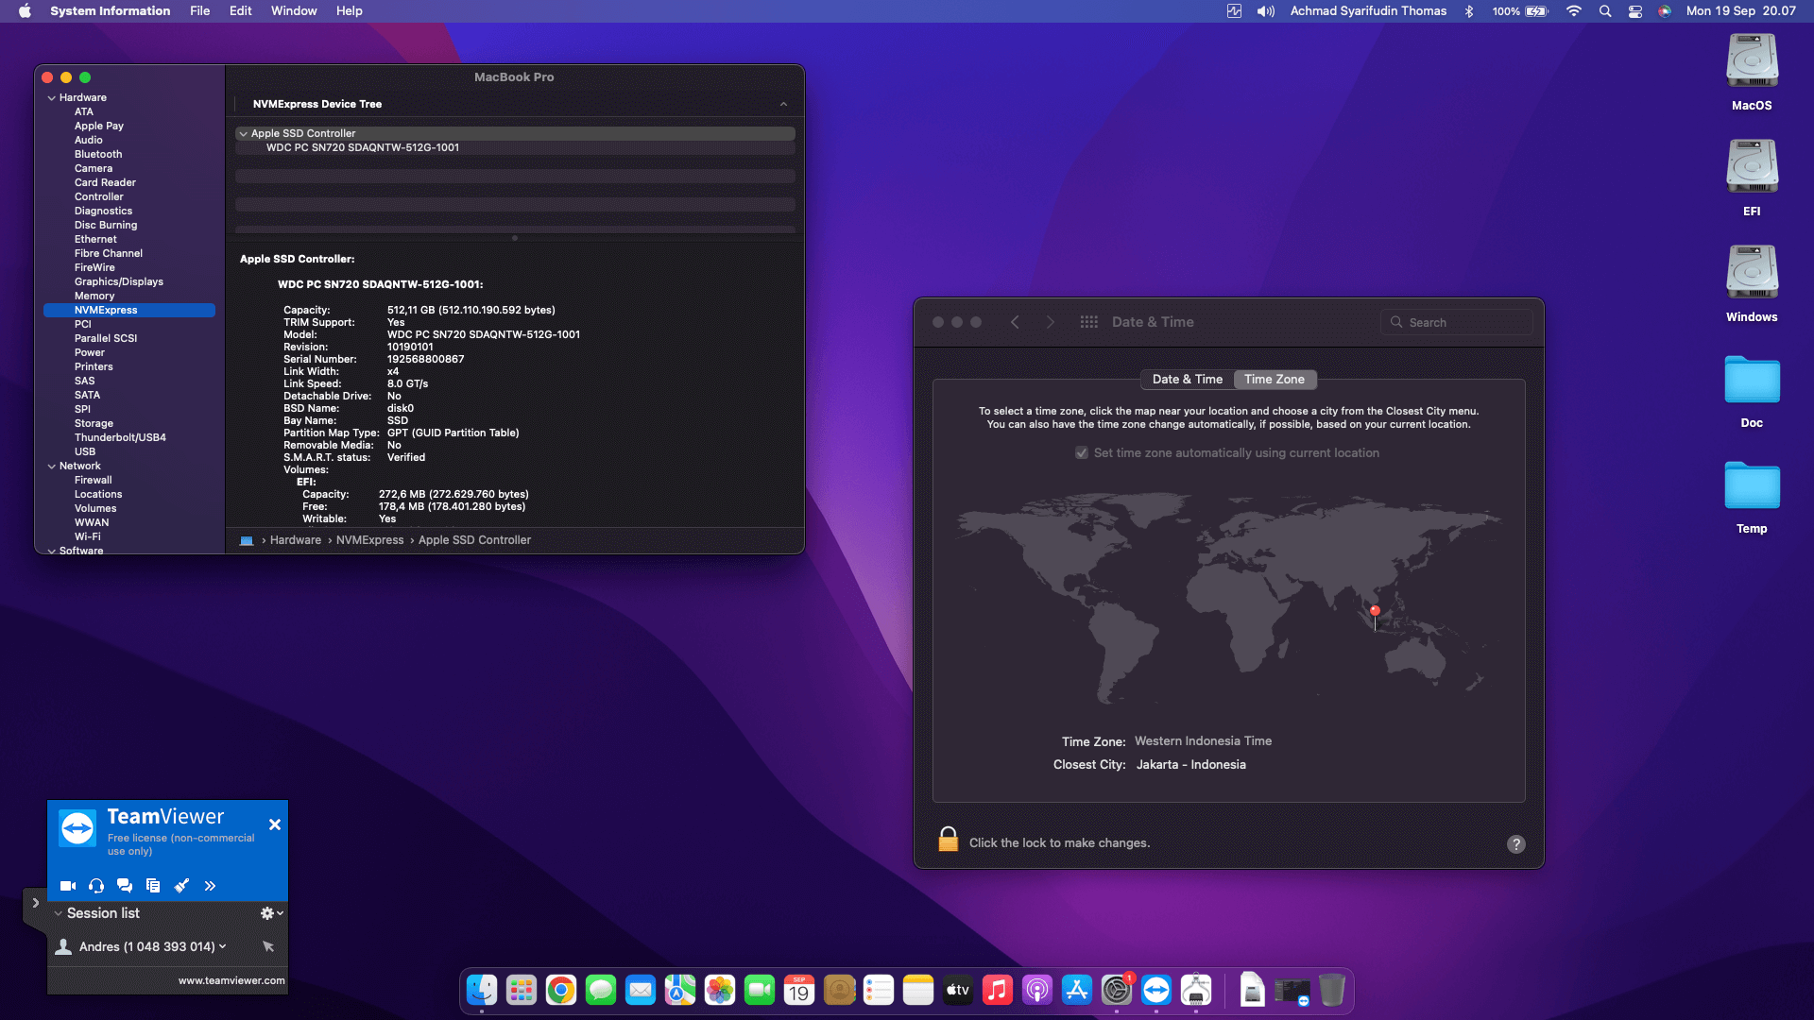Open the TeamViewer chat bubbles icon
This screenshot has height=1020, width=1814.
125,886
